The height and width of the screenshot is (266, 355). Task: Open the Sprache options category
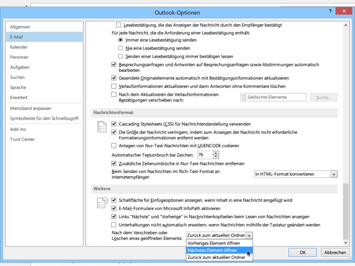[44, 87]
